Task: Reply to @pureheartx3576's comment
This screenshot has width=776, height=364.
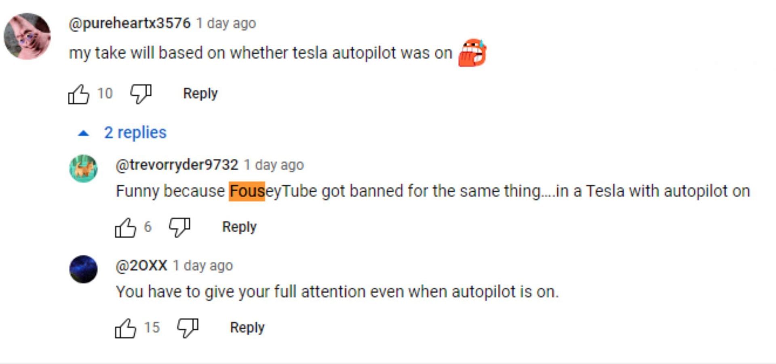Action: click(x=200, y=94)
